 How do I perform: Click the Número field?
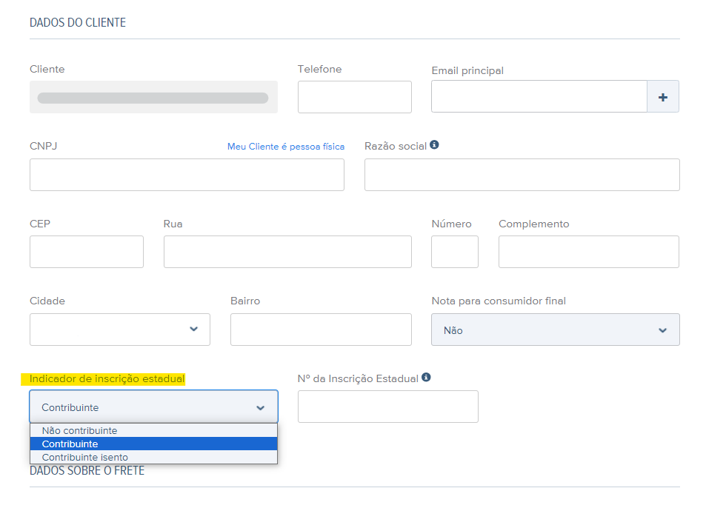coord(455,252)
